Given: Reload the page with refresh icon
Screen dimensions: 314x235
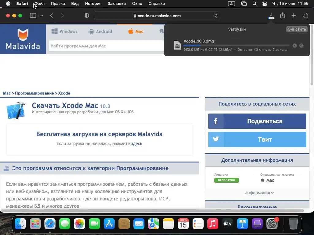Looking at the screenshot, I should click(x=216, y=16).
